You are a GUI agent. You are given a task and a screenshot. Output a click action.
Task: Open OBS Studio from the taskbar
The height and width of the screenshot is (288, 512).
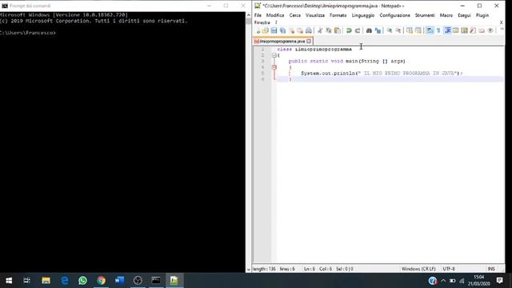pyautogui.click(x=138, y=281)
